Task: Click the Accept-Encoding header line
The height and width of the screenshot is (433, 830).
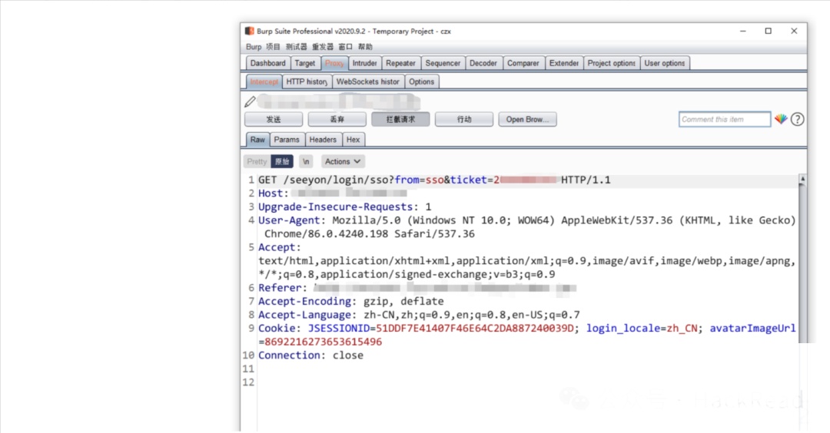Action: (351, 302)
